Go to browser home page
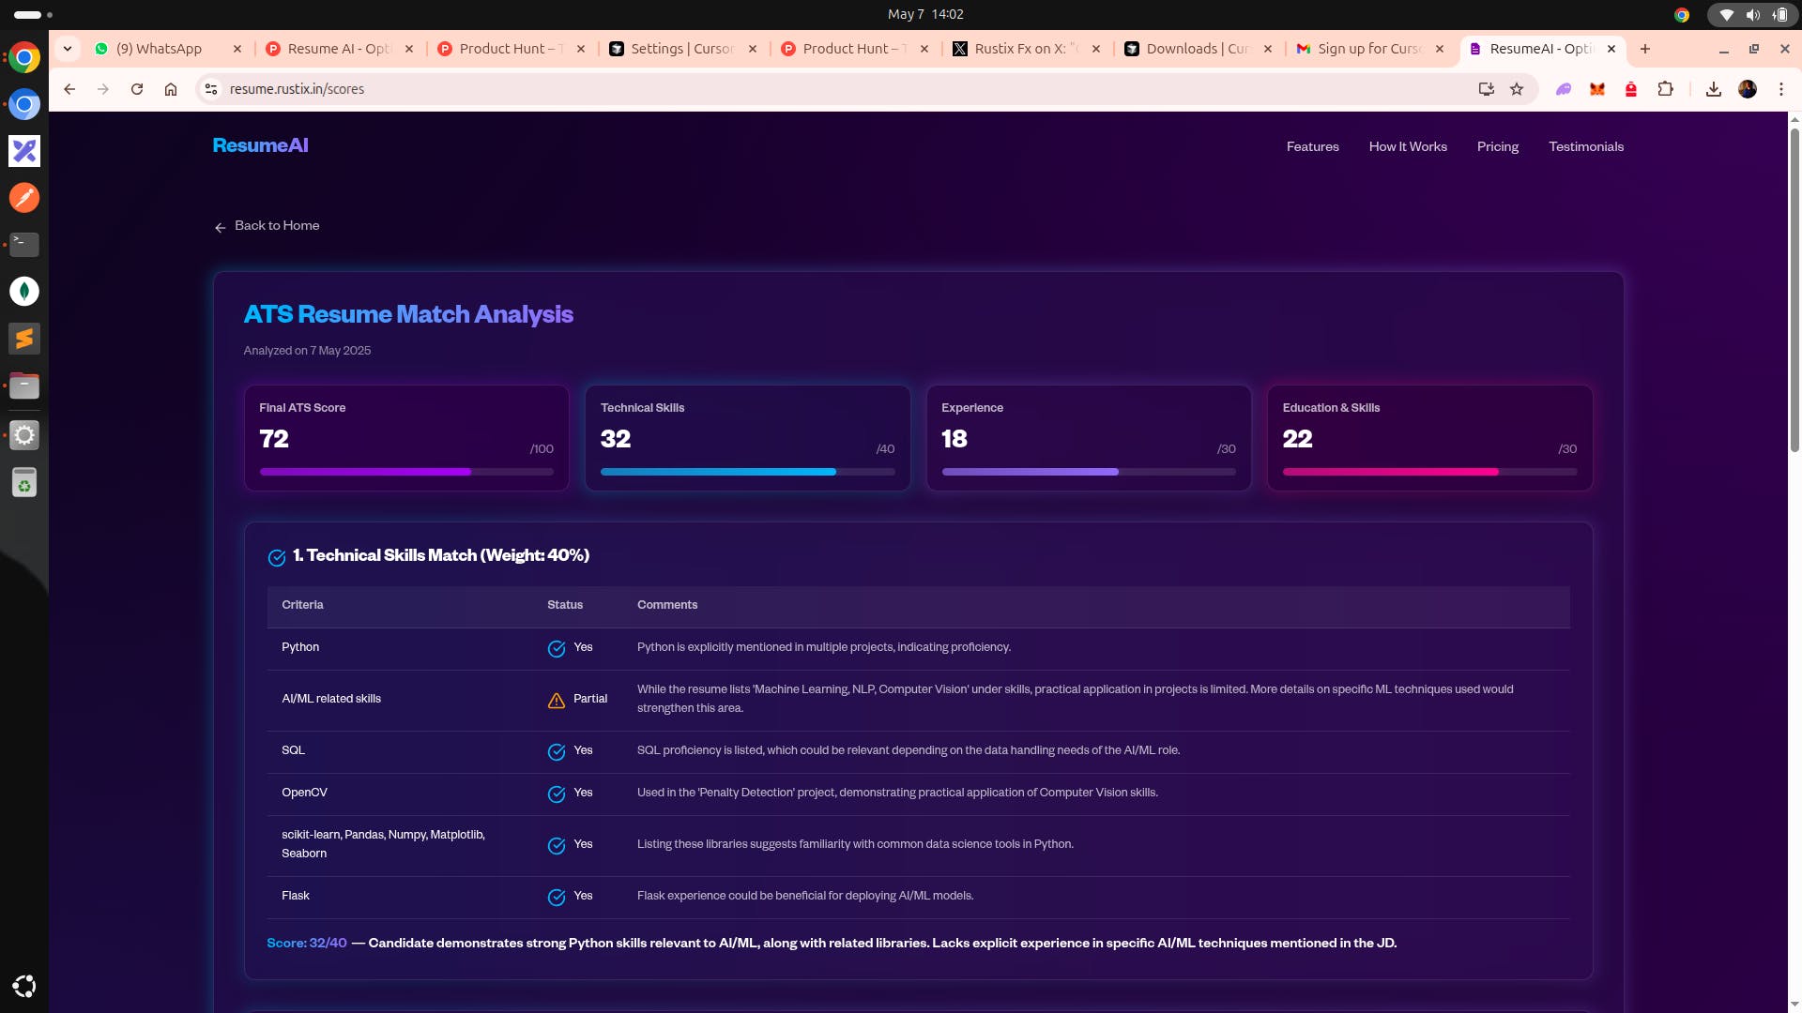Screen dimensions: 1802x1013 [171, 89]
